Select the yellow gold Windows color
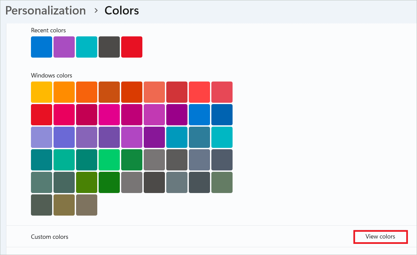417x255 pixels. click(41, 92)
